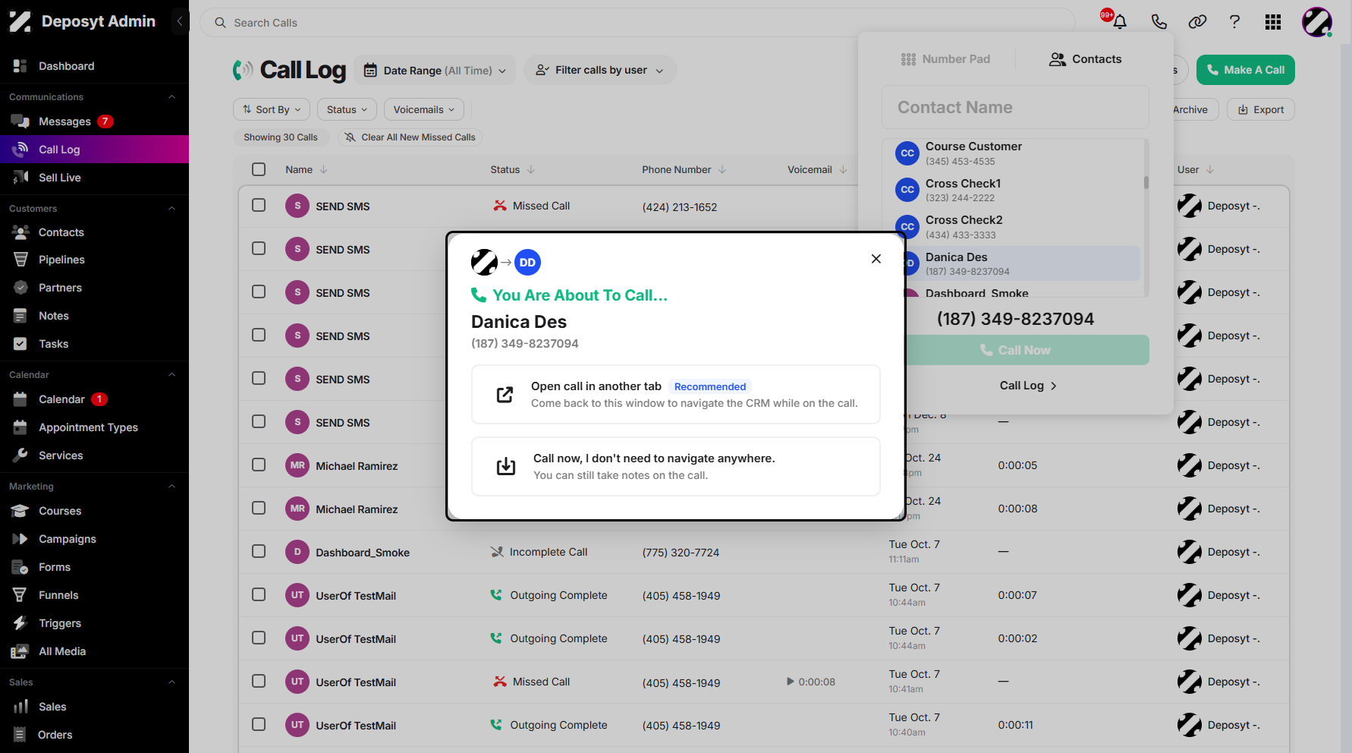Open the user profile avatar
The image size is (1352, 753).
pyautogui.click(x=1317, y=22)
